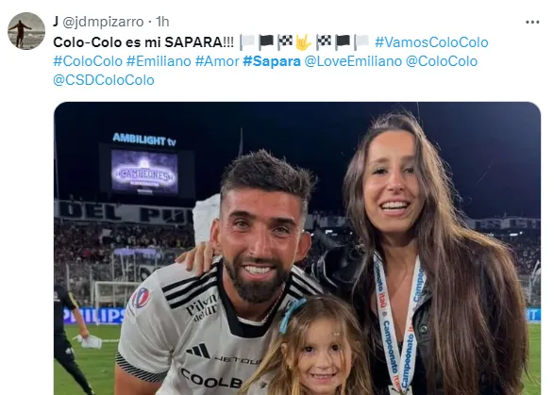554x395 pixels.
Task: Visit the @ColoColo mention
Action: 442,61
